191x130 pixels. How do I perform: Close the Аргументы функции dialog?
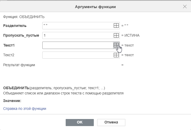(x=185, y=7)
